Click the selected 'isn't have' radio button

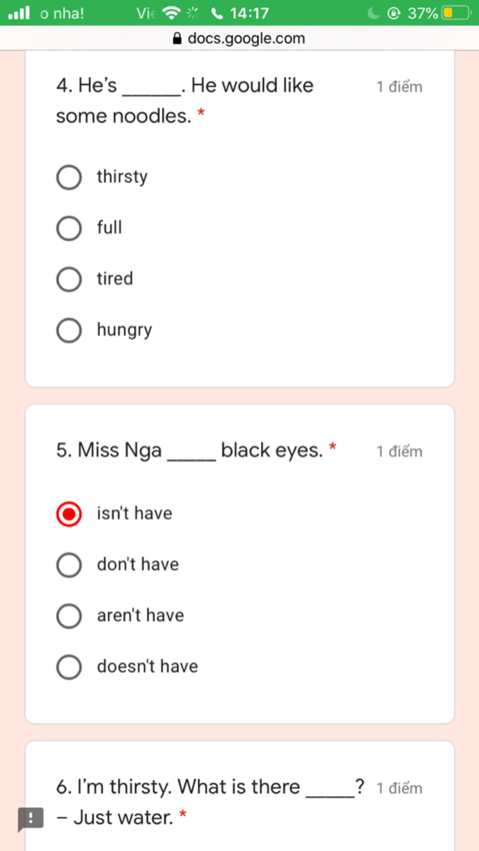click(x=69, y=514)
